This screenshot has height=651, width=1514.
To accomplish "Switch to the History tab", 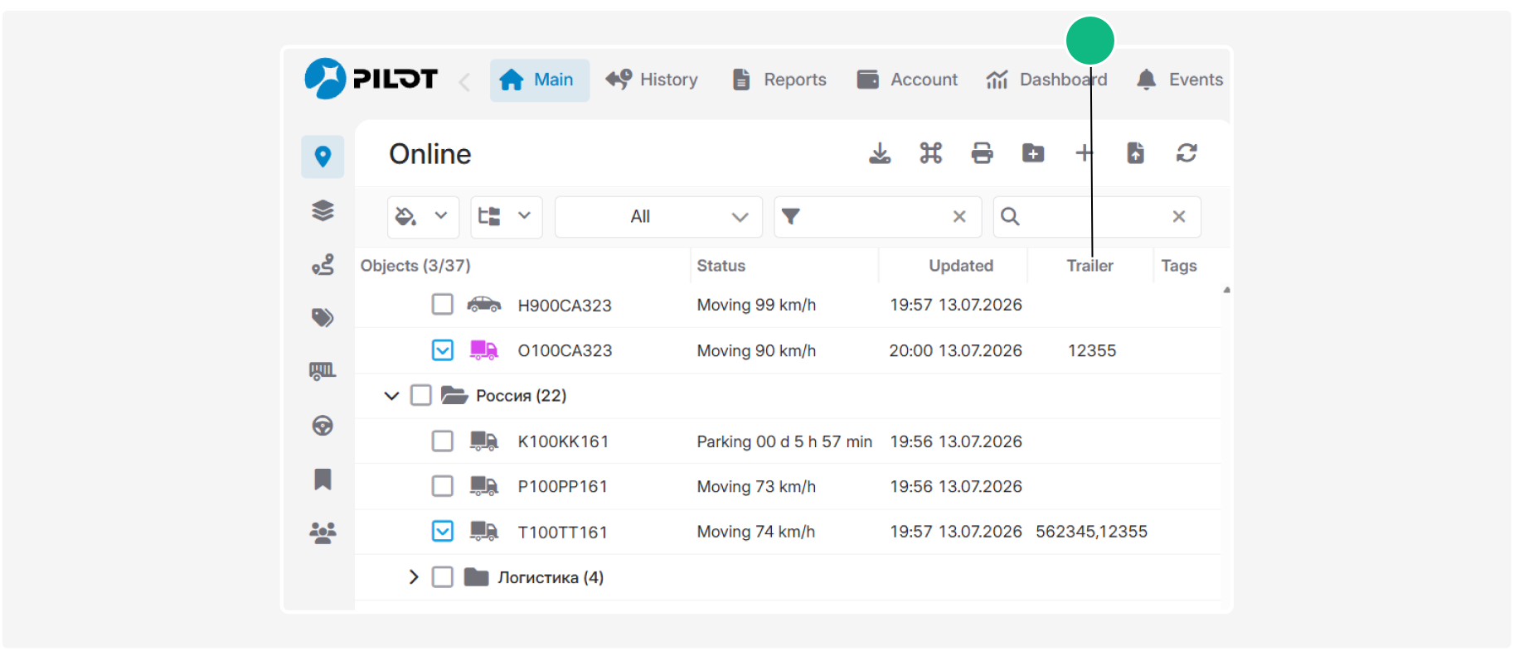I will pyautogui.click(x=652, y=80).
